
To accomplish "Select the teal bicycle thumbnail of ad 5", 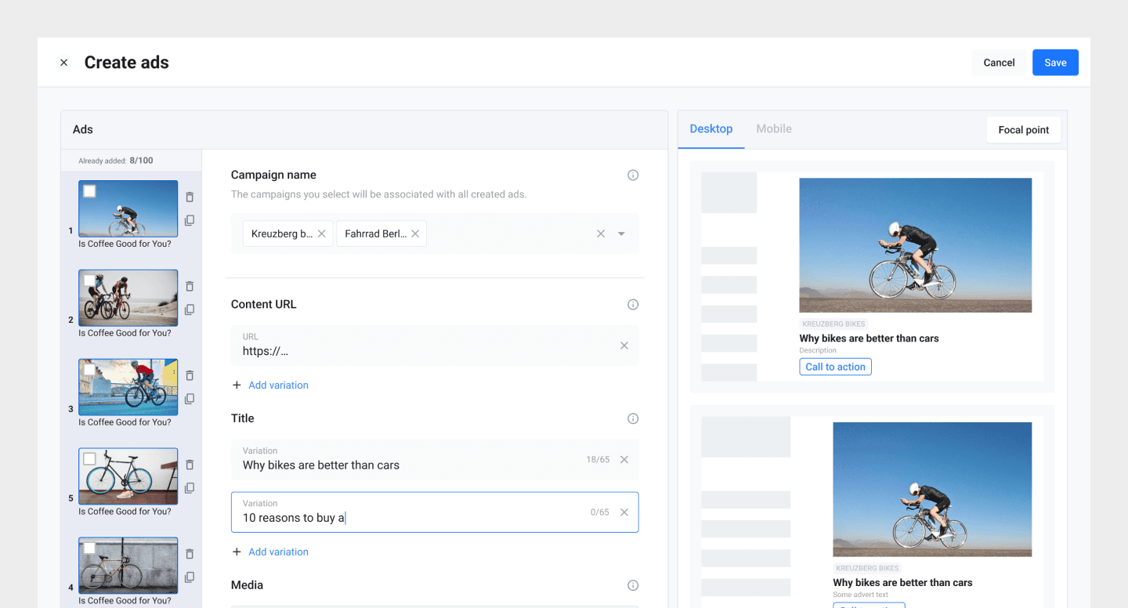I will [x=128, y=476].
